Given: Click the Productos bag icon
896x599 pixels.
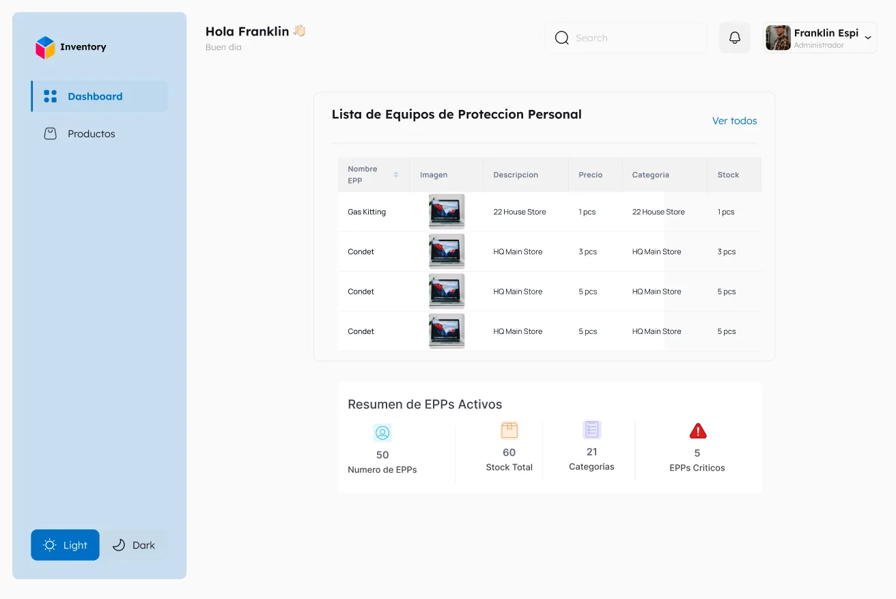Looking at the screenshot, I should 50,134.
